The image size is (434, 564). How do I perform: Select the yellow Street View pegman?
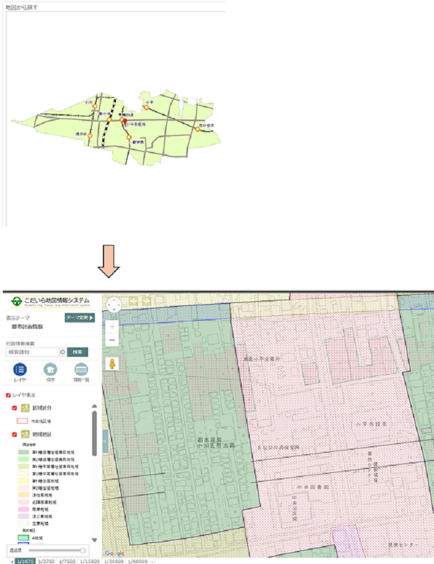[112, 364]
